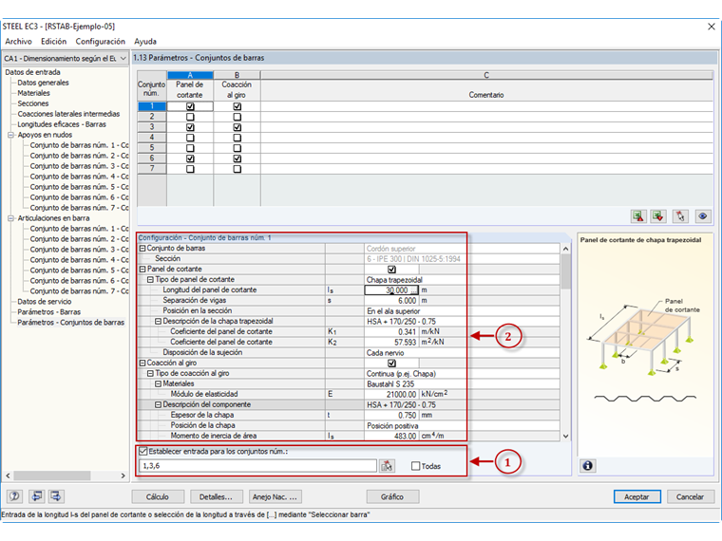722x541 pixels.
Task: Open the Edición menu
Action: (53, 42)
